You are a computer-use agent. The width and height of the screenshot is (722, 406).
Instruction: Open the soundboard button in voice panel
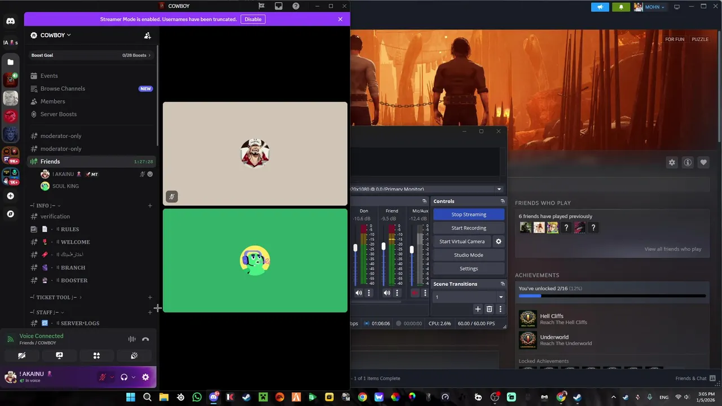tap(134, 356)
